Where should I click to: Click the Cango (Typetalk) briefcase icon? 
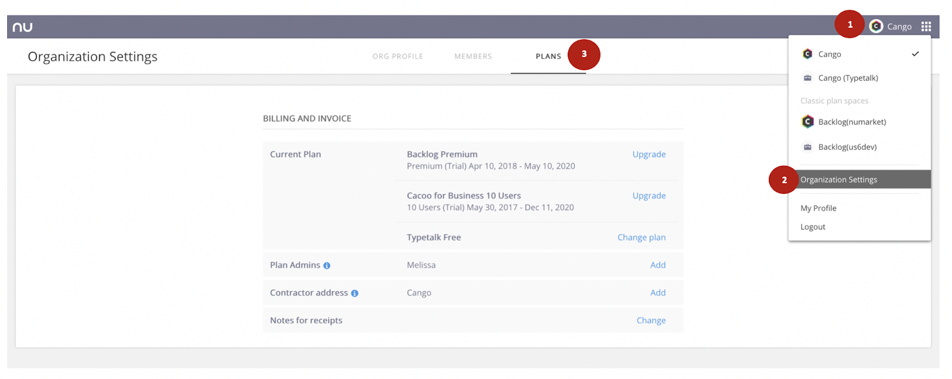(807, 78)
